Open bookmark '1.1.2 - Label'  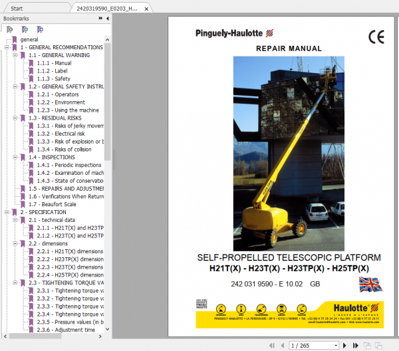coord(52,71)
